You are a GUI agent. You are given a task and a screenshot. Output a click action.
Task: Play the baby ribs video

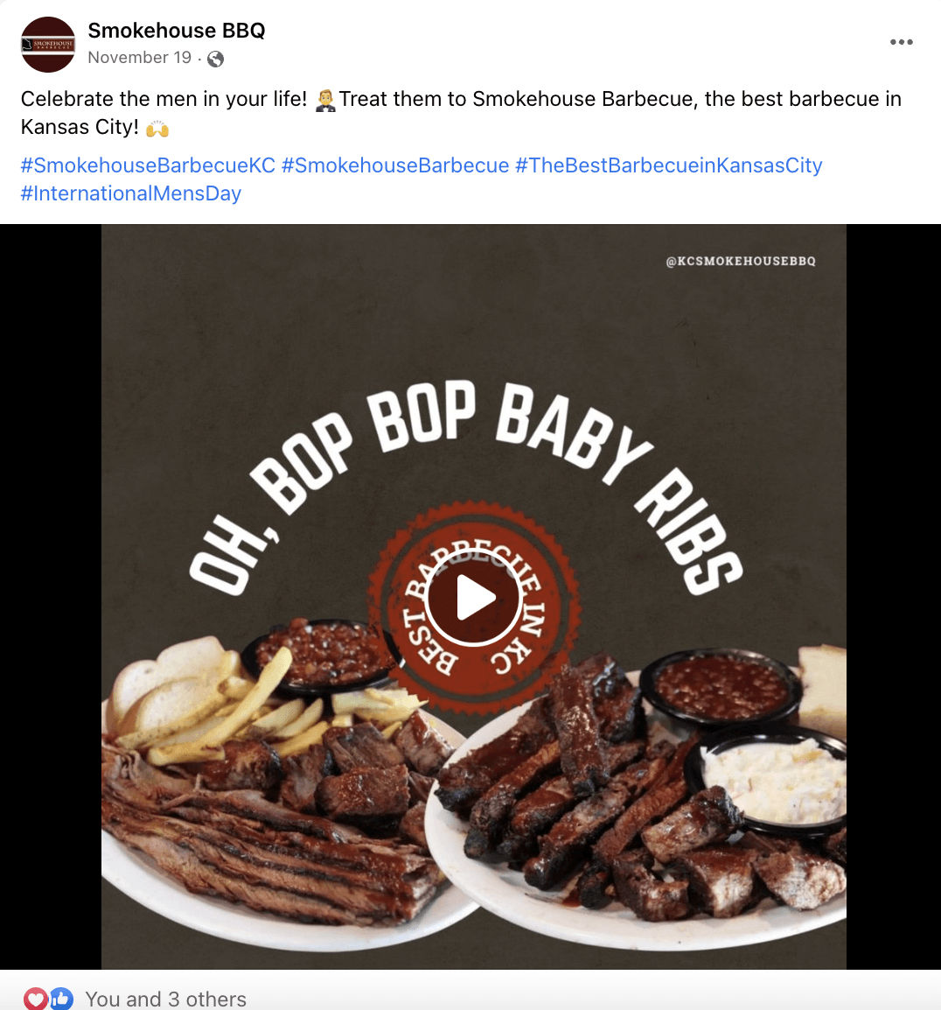tap(474, 599)
